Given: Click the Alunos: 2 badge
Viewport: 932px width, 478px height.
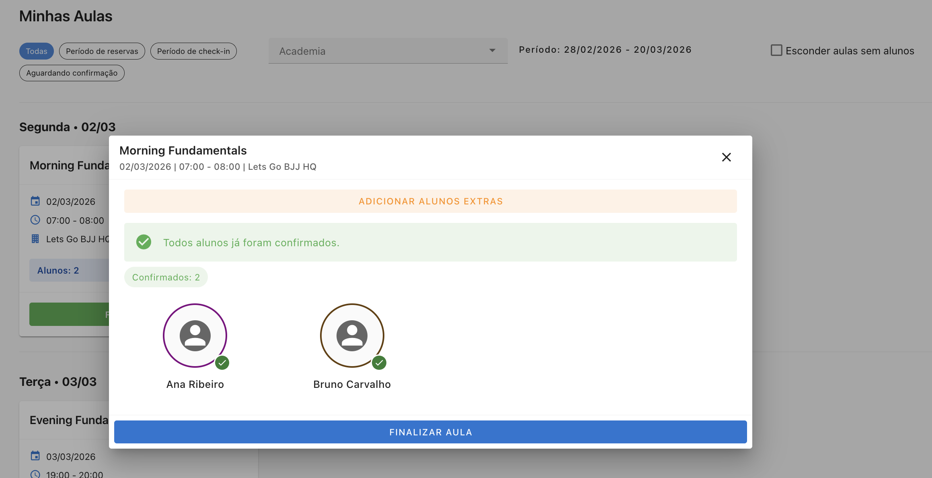Looking at the screenshot, I should pos(58,270).
